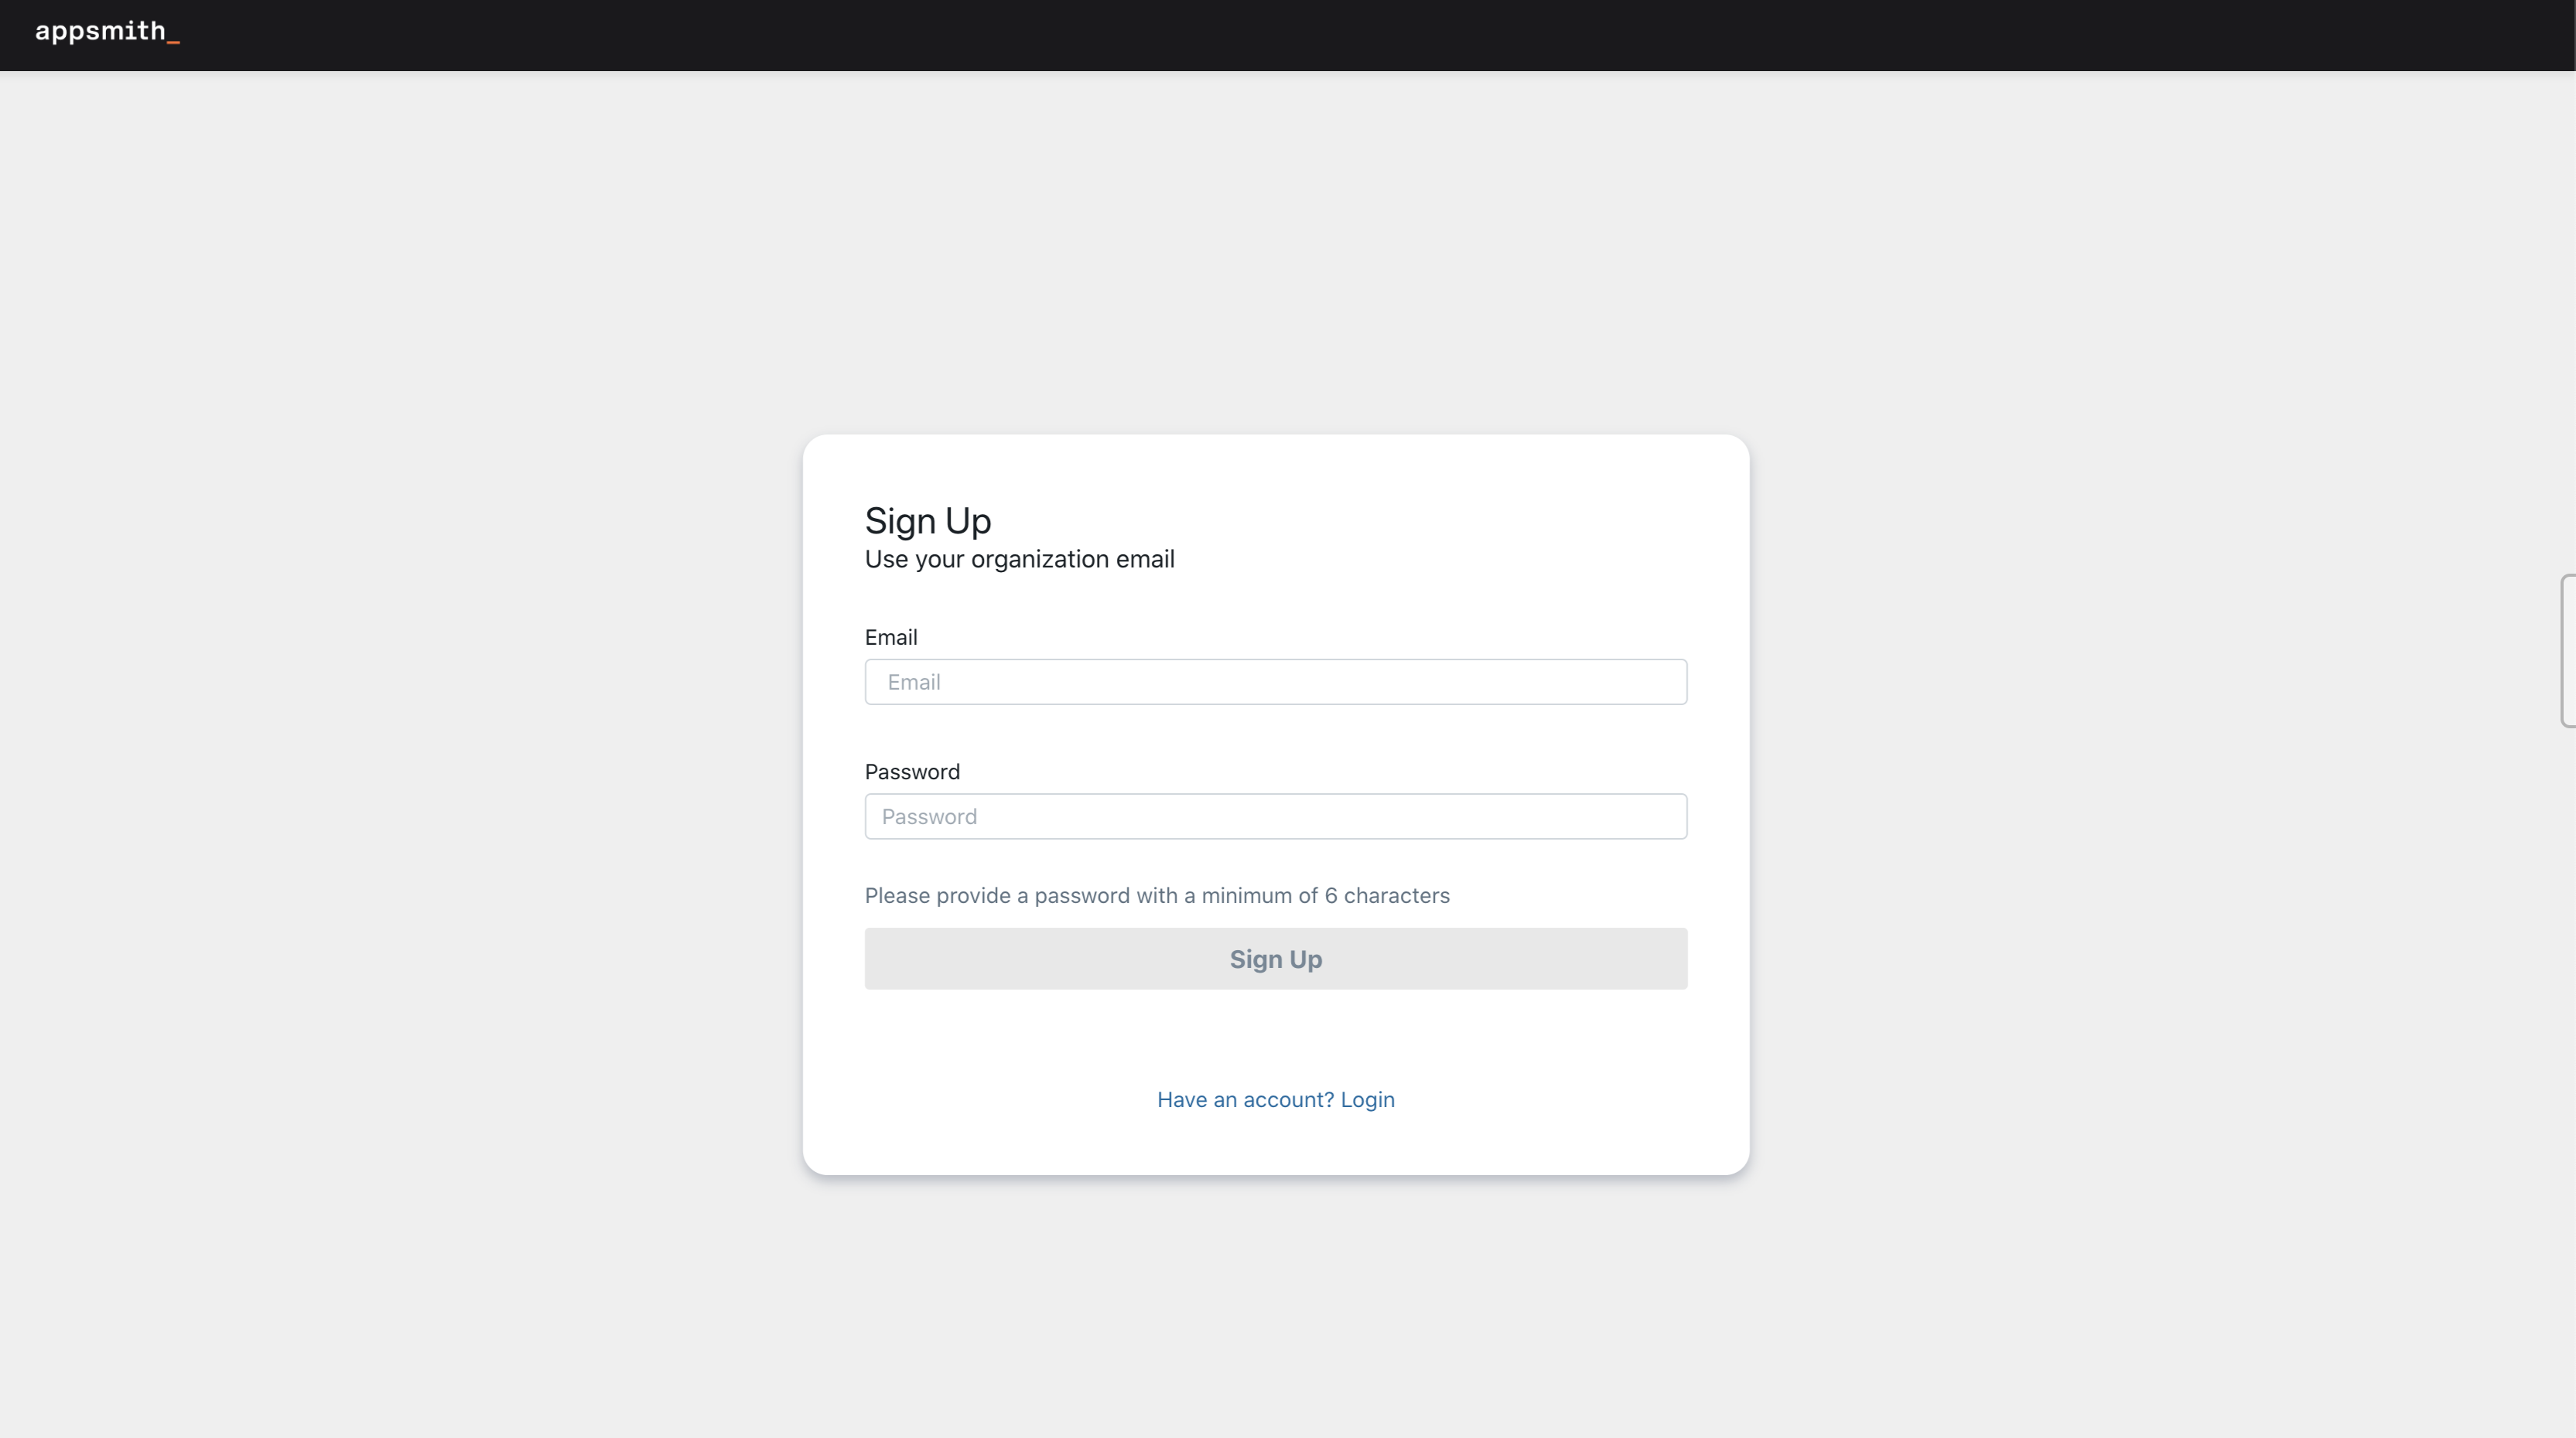This screenshot has width=2576, height=1438.
Task: Click the password minimum characters hint
Action: click(x=1156, y=895)
